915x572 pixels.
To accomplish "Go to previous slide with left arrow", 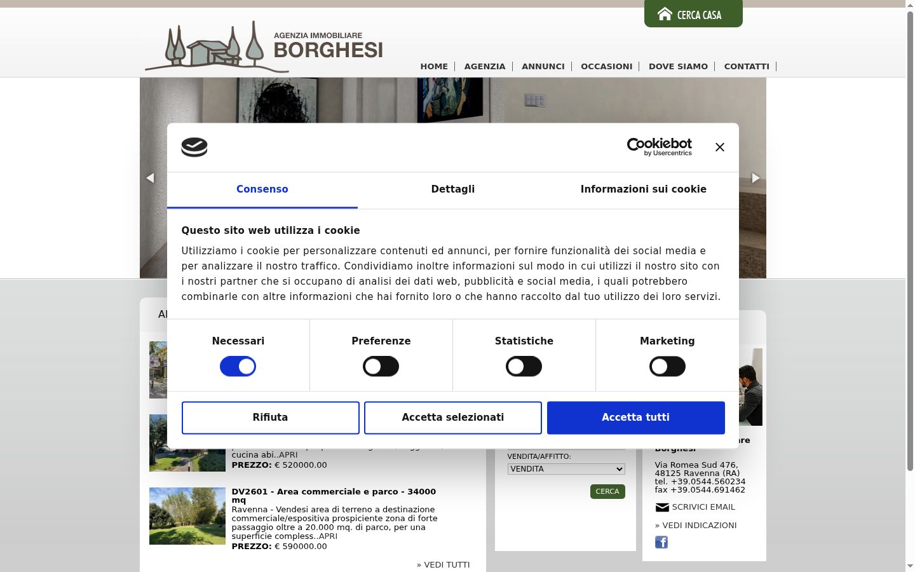I will tap(150, 178).
